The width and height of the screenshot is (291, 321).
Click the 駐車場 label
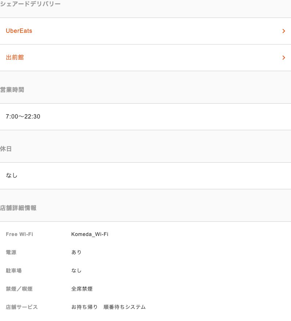14,271
